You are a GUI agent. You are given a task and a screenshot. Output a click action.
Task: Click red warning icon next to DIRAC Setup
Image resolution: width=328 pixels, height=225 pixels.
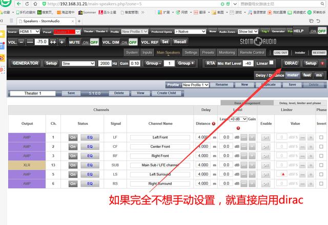point(322,63)
